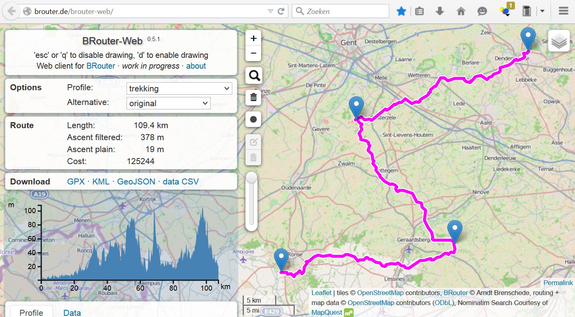Click the Ninove label on map
575x317 pixels.
[481, 192]
